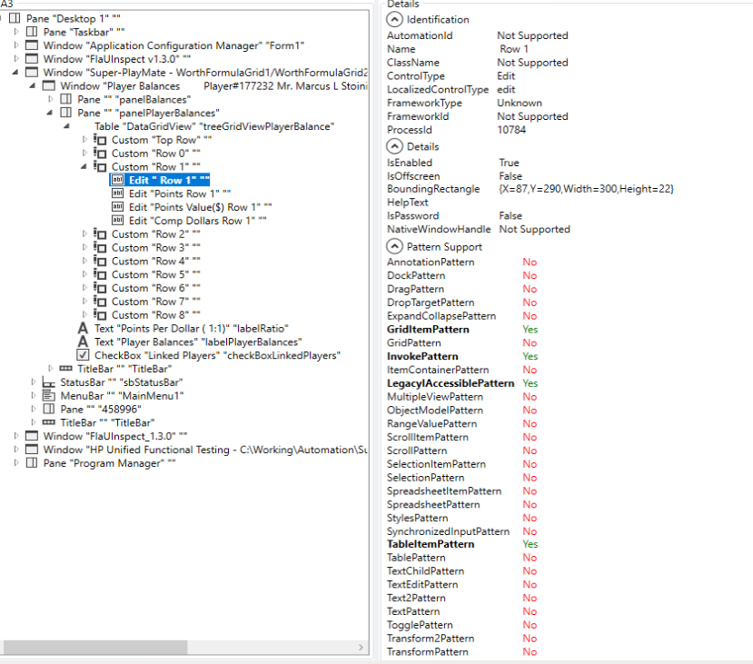The width and height of the screenshot is (753, 664).
Task: Collapse the Details section
Action: 394,146
